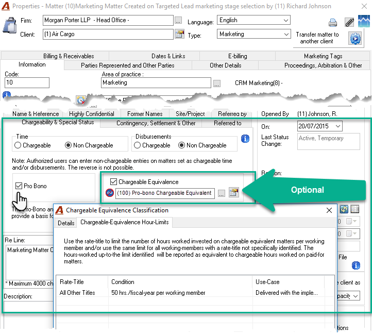Image resolution: width=372 pixels, height=334 pixels.
Task: Open Parties Represented and Other Parties tab
Action: (128, 65)
